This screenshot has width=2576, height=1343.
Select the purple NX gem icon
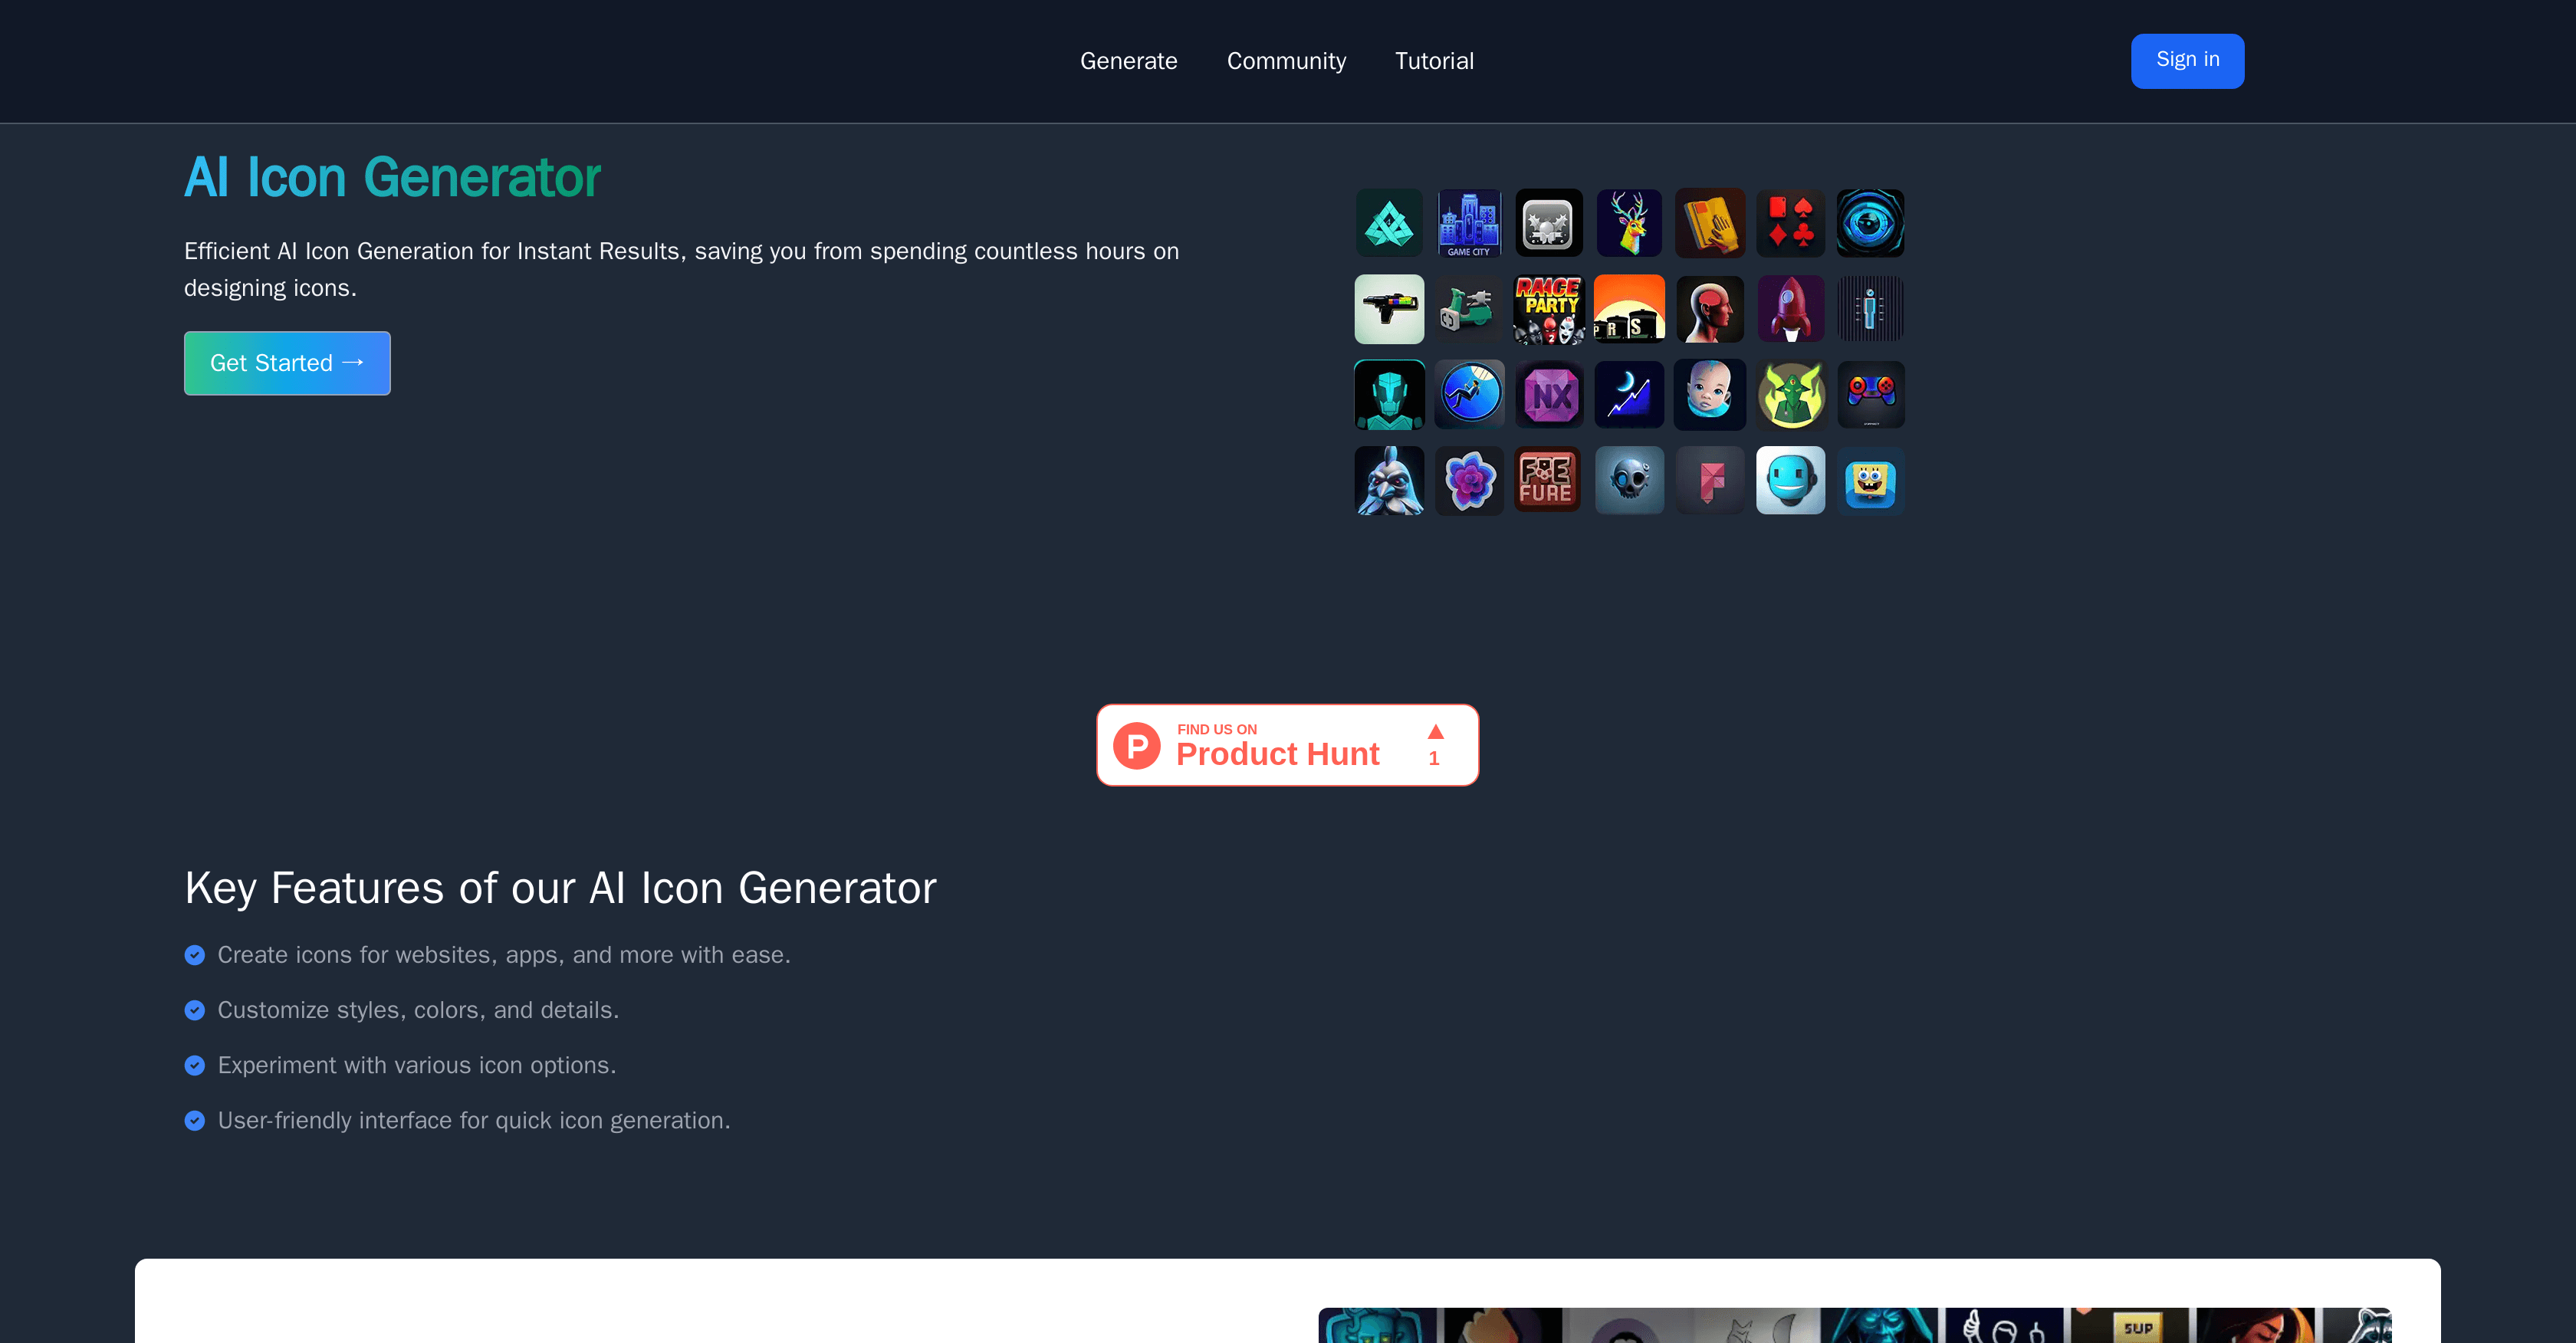point(1549,395)
